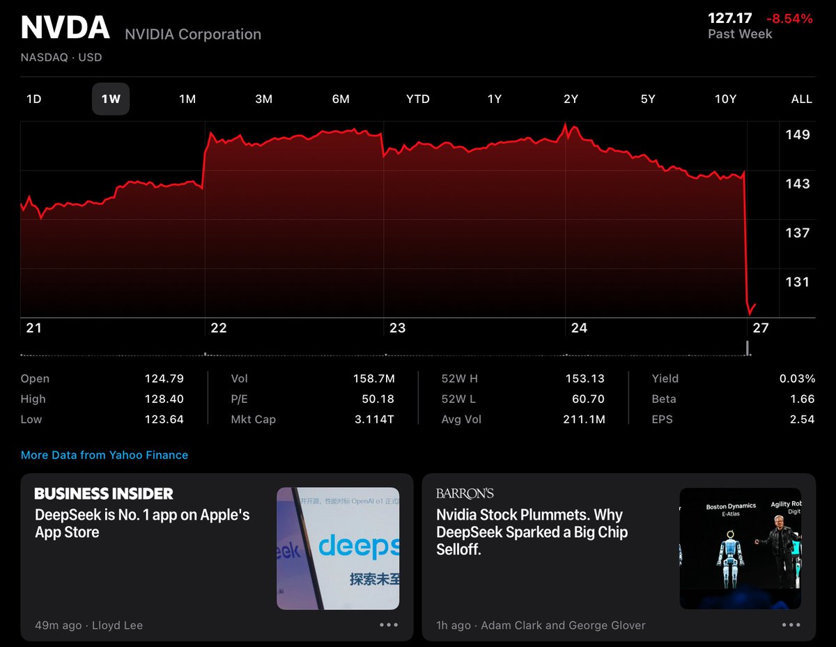
Task: Show year-to-date YTD chart
Action: click(x=418, y=99)
